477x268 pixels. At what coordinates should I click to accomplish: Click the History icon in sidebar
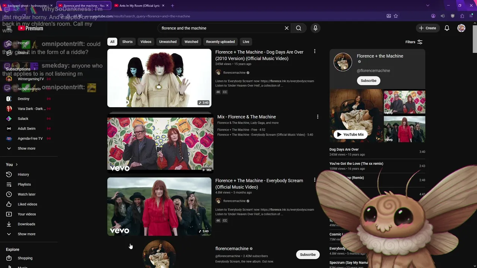point(9,174)
